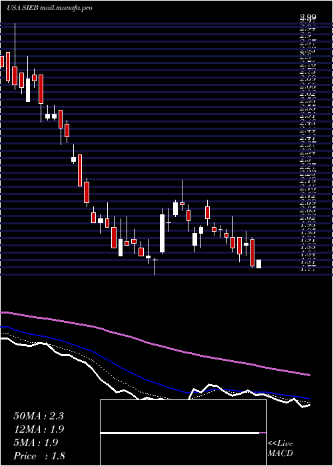The width and height of the screenshot is (333, 466).
Task: Click the pink 50MA moving average line
Action: point(155,345)
